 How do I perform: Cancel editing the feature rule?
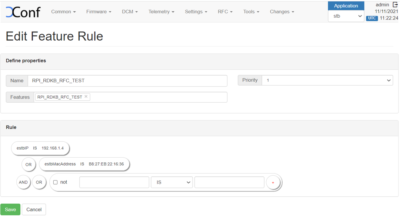pyautogui.click(x=34, y=210)
